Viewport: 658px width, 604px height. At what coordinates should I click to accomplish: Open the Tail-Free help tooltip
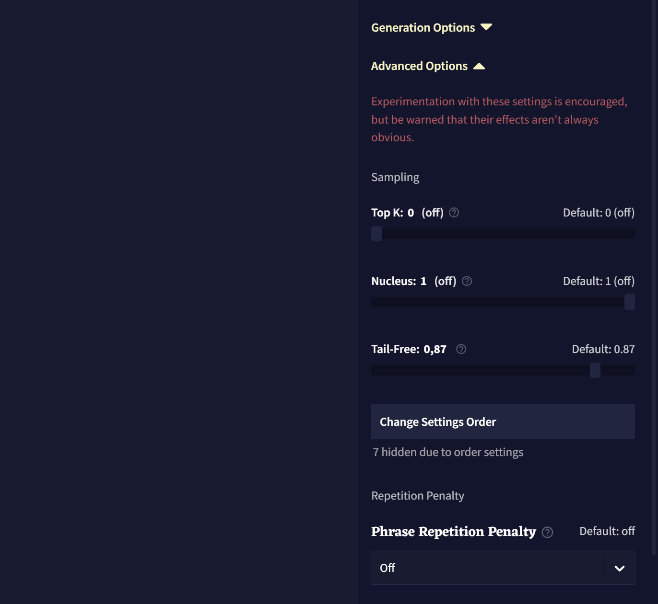(460, 349)
